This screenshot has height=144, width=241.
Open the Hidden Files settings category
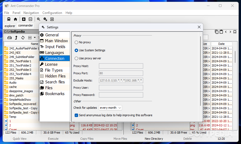[x=55, y=76]
